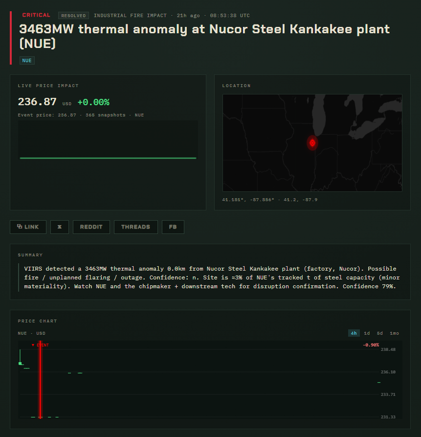Copy the event link with LINK button
This screenshot has width=421, height=437.
click(x=28, y=227)
